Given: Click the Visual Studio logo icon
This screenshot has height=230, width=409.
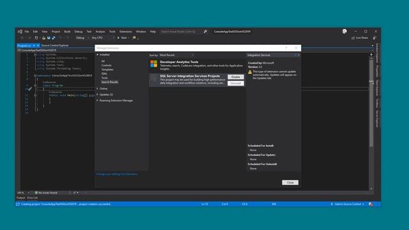Looking at the screenshot, I should point(20,31).
